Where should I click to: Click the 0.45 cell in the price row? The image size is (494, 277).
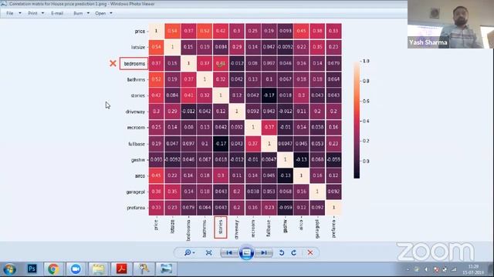tap(301, 31)
